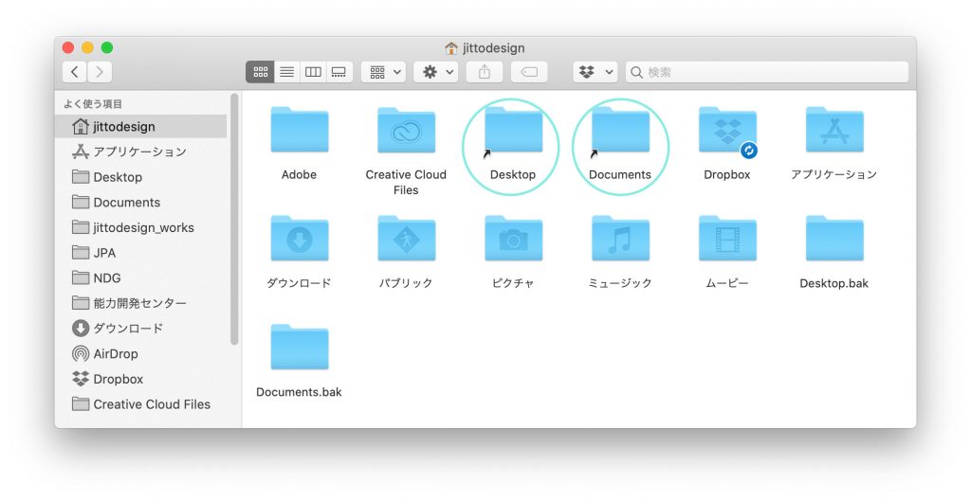Select the ミュージック folder

(620, 239)
